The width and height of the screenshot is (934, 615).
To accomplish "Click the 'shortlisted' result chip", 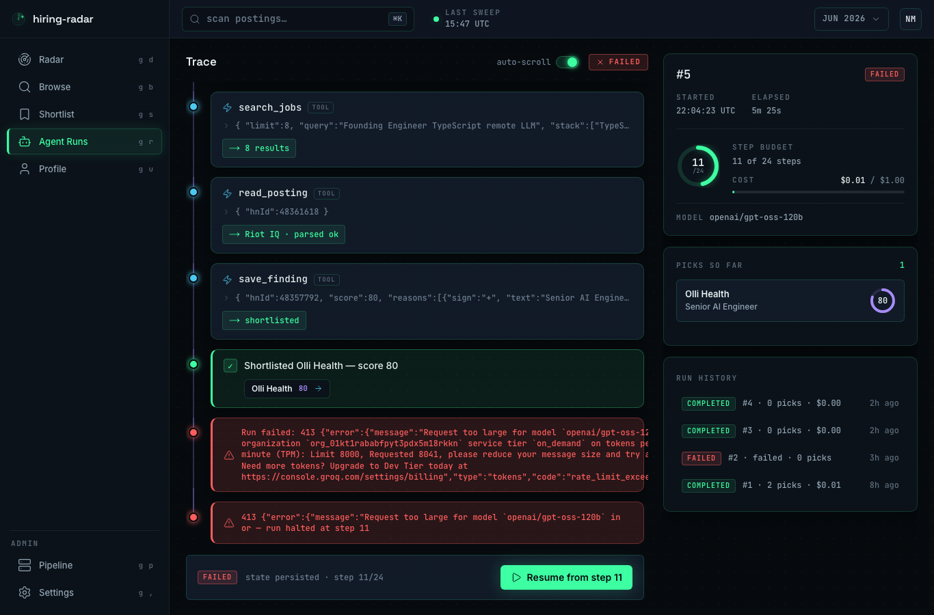I will pos(264,320).
